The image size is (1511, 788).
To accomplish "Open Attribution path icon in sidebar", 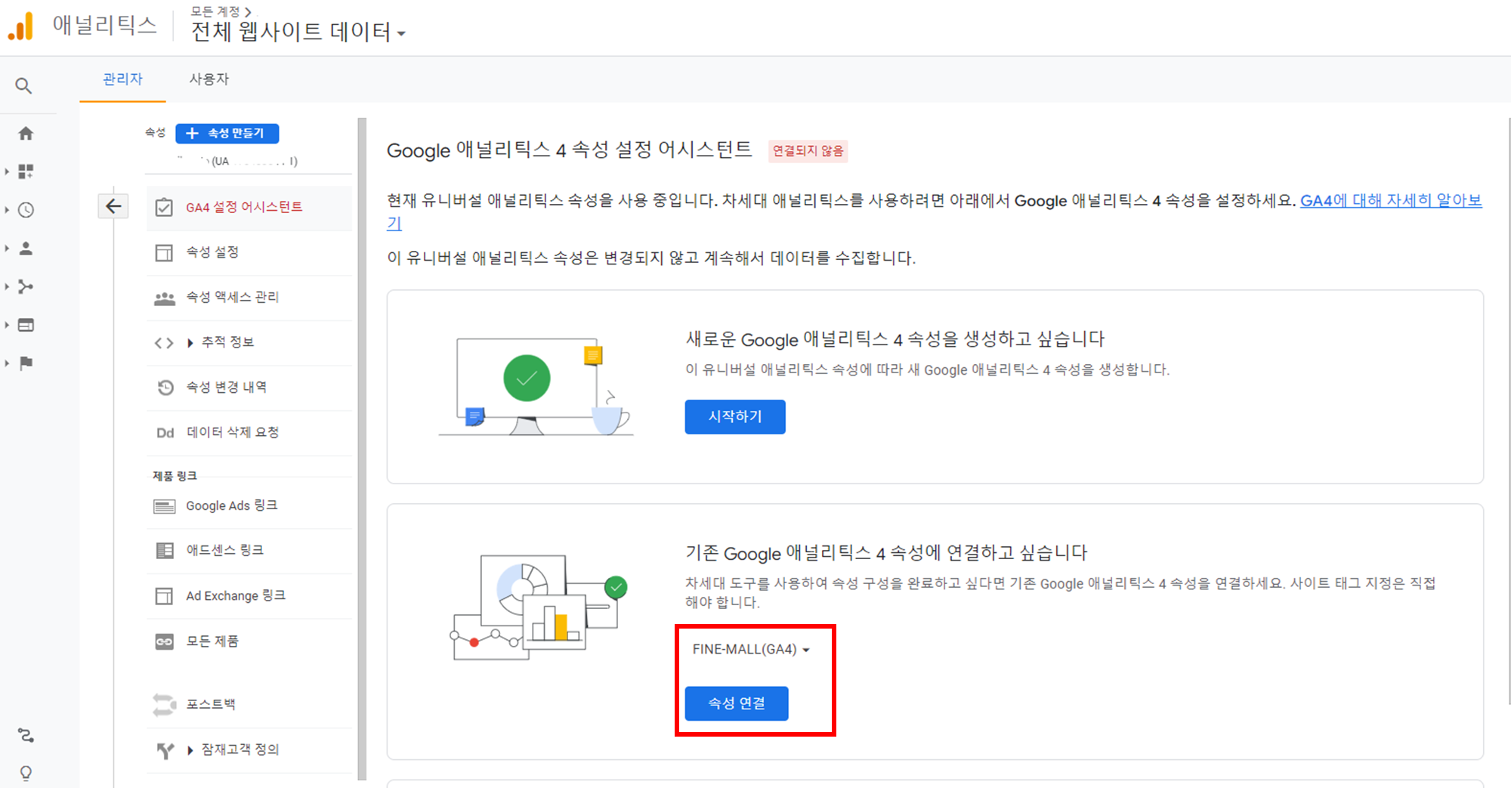I will (26, 735).
